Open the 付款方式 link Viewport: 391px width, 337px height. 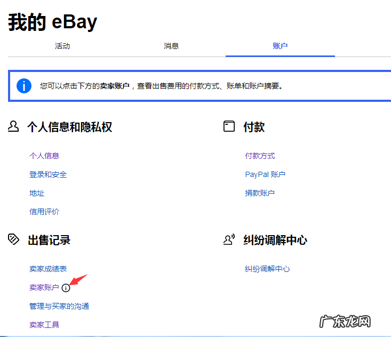coord(260,156)
